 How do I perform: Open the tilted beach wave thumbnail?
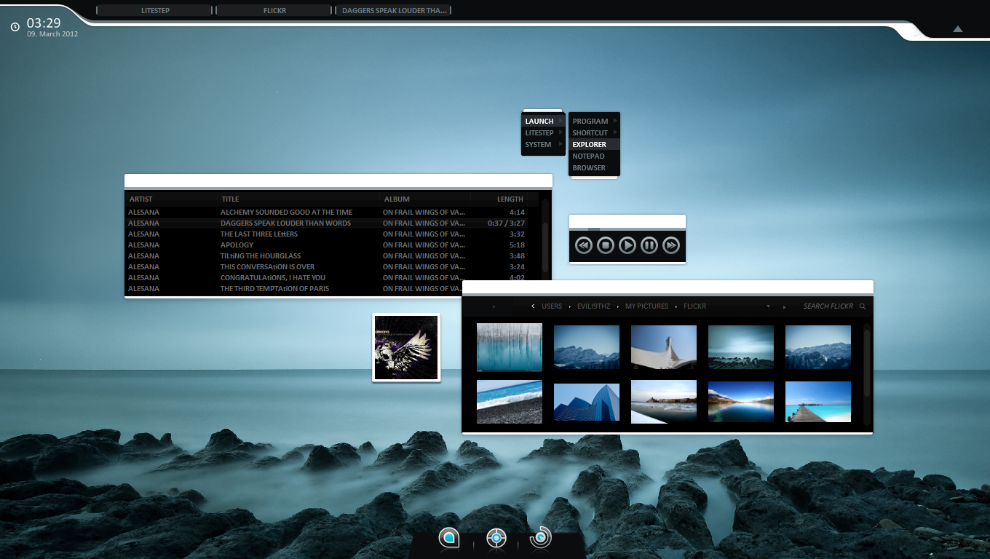(510, 402)
